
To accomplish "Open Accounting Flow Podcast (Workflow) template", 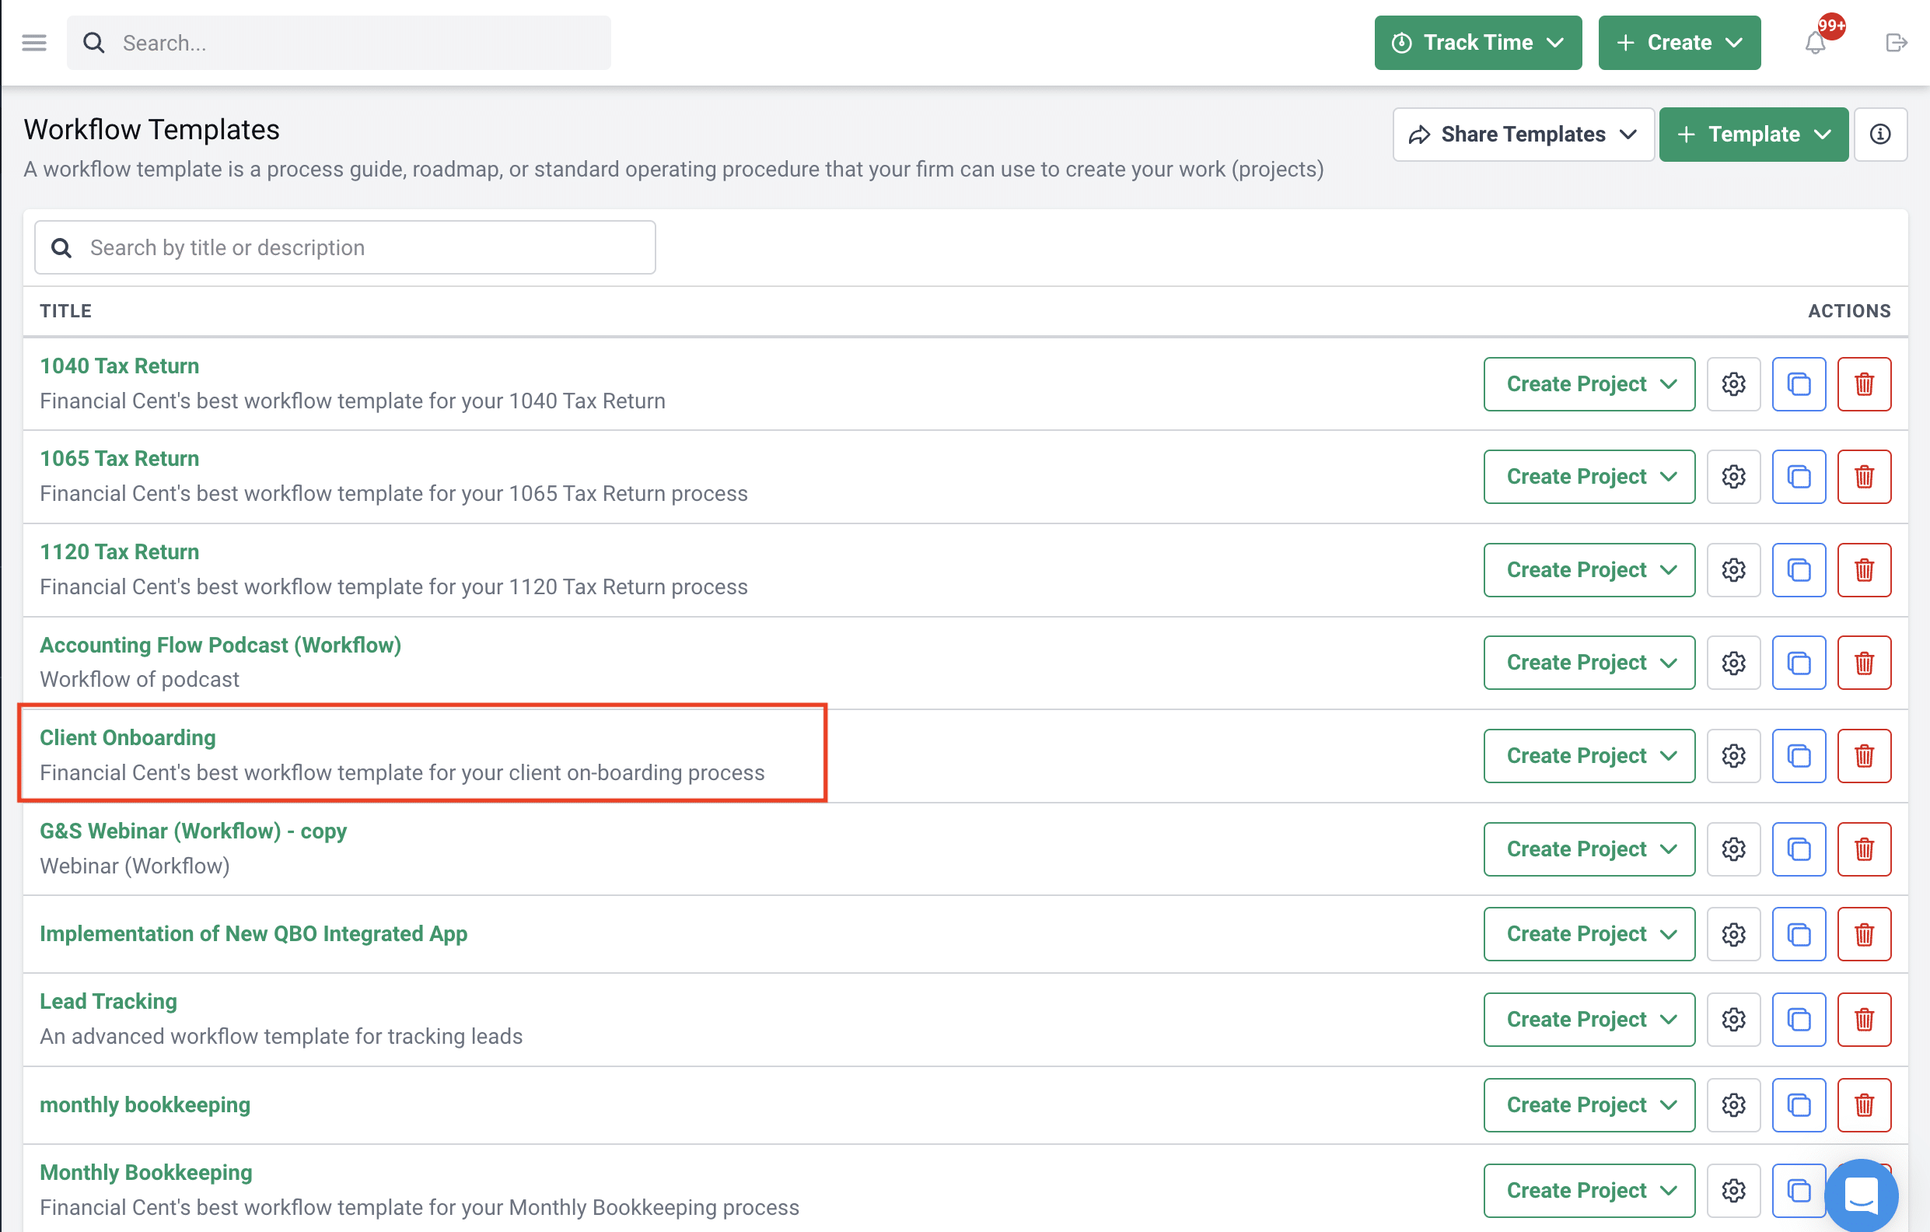I will [220, 646].
